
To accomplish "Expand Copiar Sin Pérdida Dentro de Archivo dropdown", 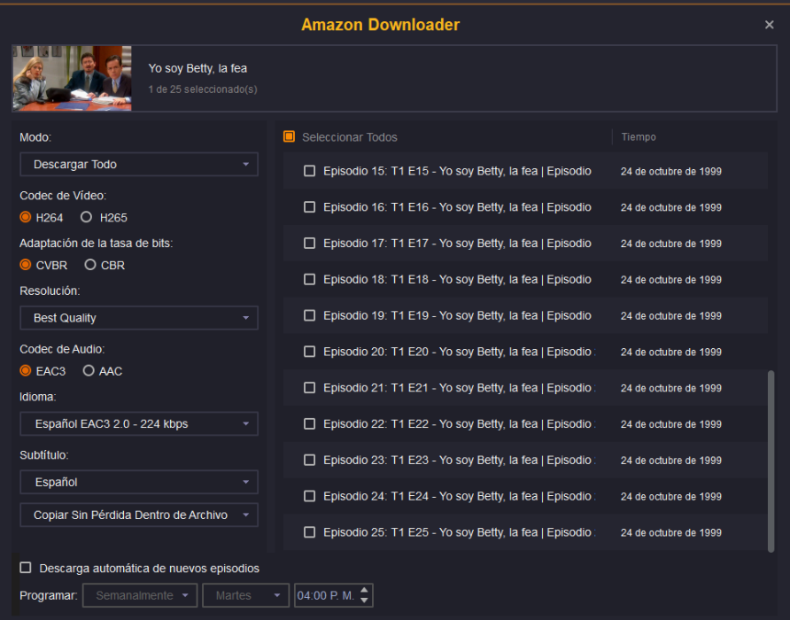I will pyautogui.click(x=139, y=515).
